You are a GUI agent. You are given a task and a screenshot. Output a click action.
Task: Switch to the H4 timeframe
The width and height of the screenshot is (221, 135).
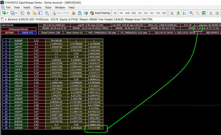146,13
